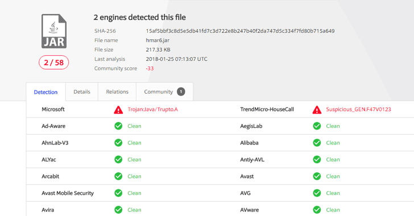Click the AVware engine name

click(x=250, y=210)
